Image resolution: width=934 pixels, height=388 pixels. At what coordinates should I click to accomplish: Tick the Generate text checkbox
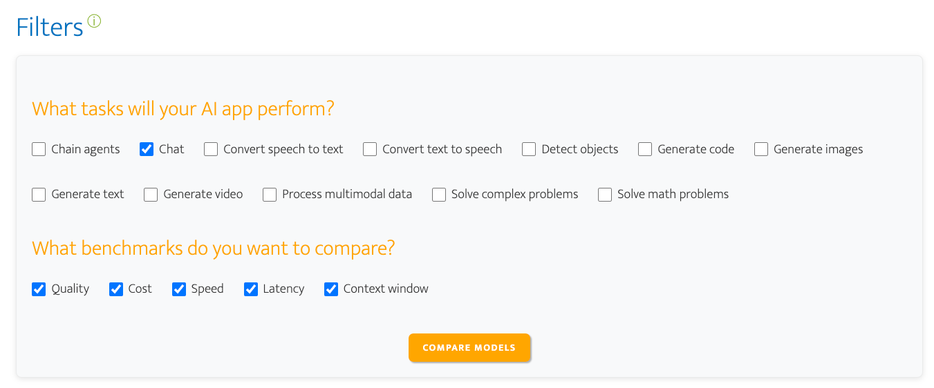tap(39, 195)
